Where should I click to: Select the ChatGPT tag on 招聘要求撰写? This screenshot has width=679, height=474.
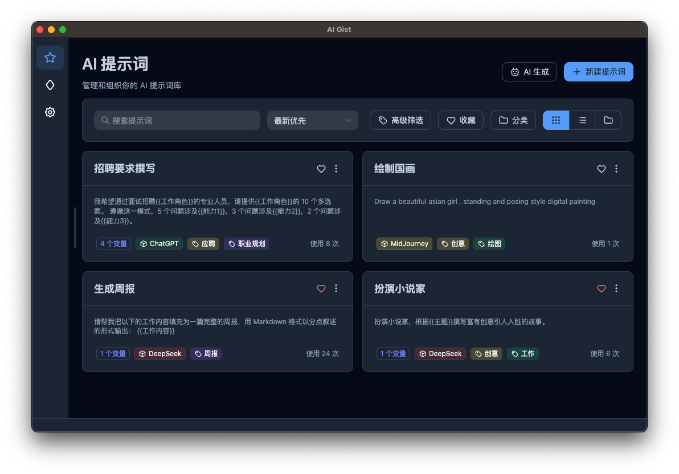tap(159, 244)
